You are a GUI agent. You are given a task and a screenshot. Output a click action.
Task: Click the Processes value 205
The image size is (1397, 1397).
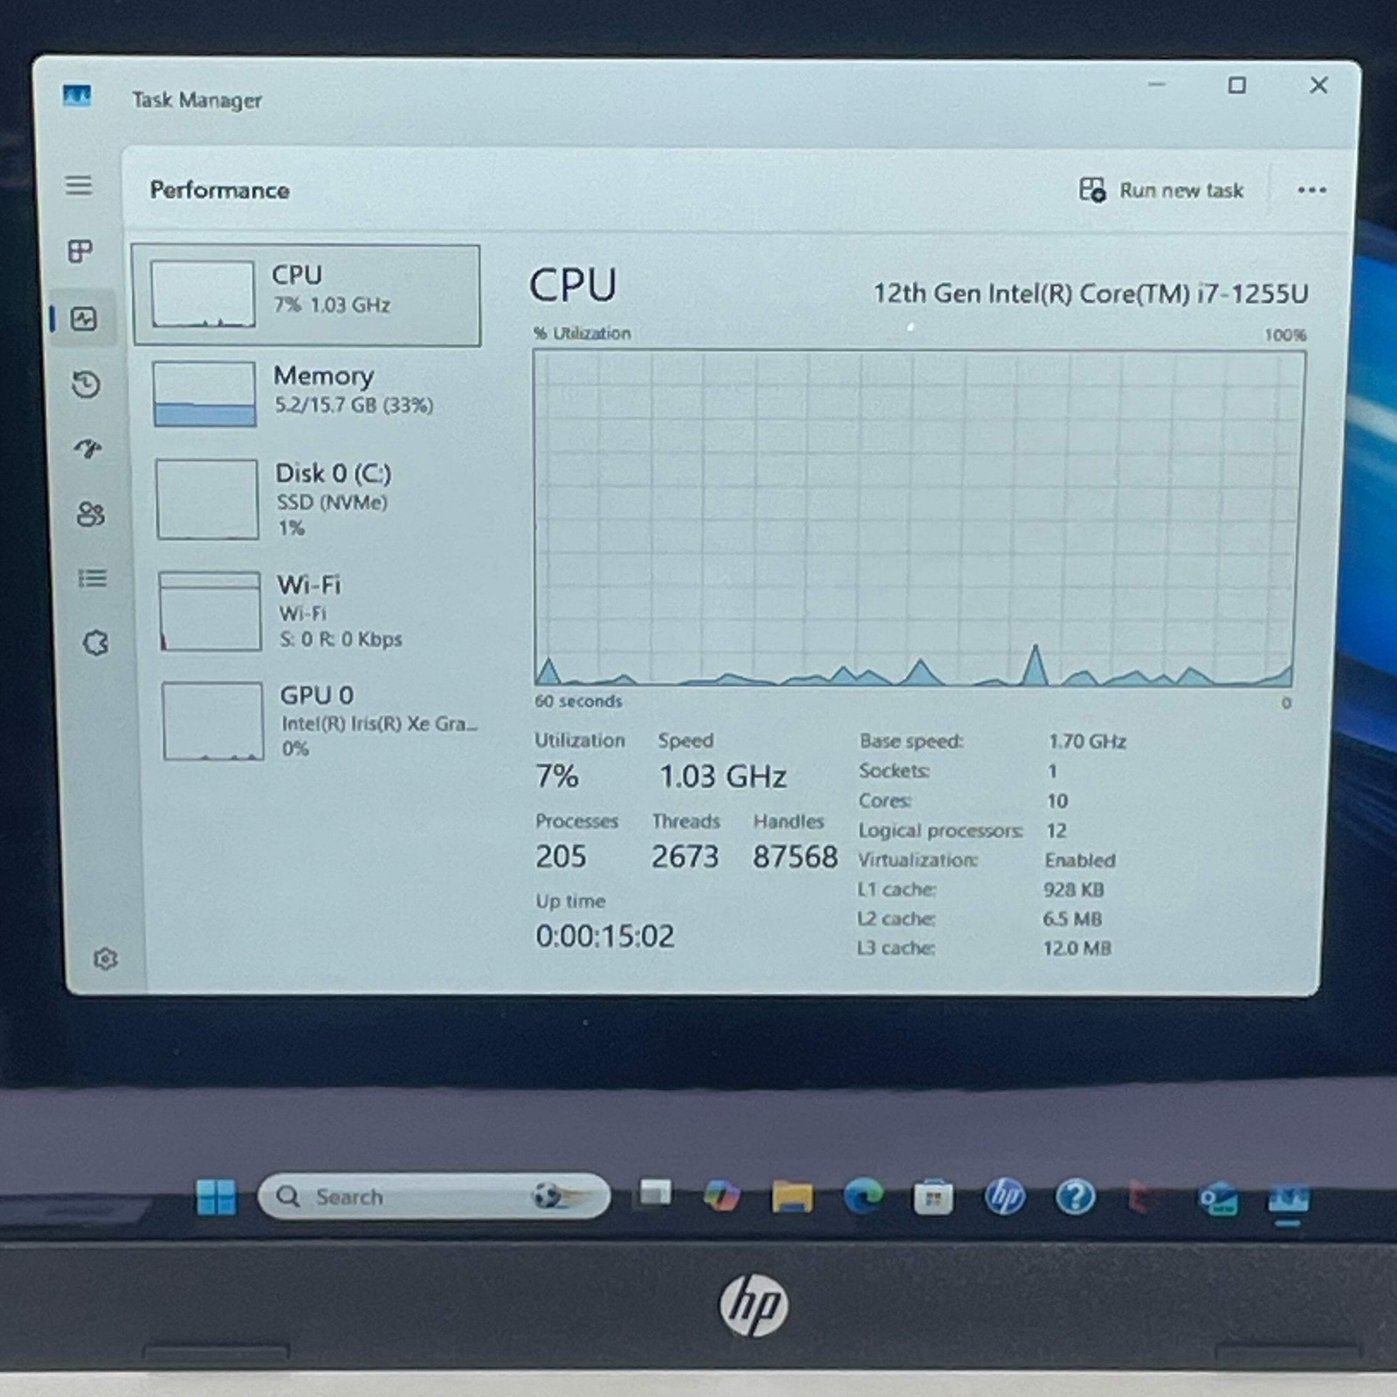[561, 857]
